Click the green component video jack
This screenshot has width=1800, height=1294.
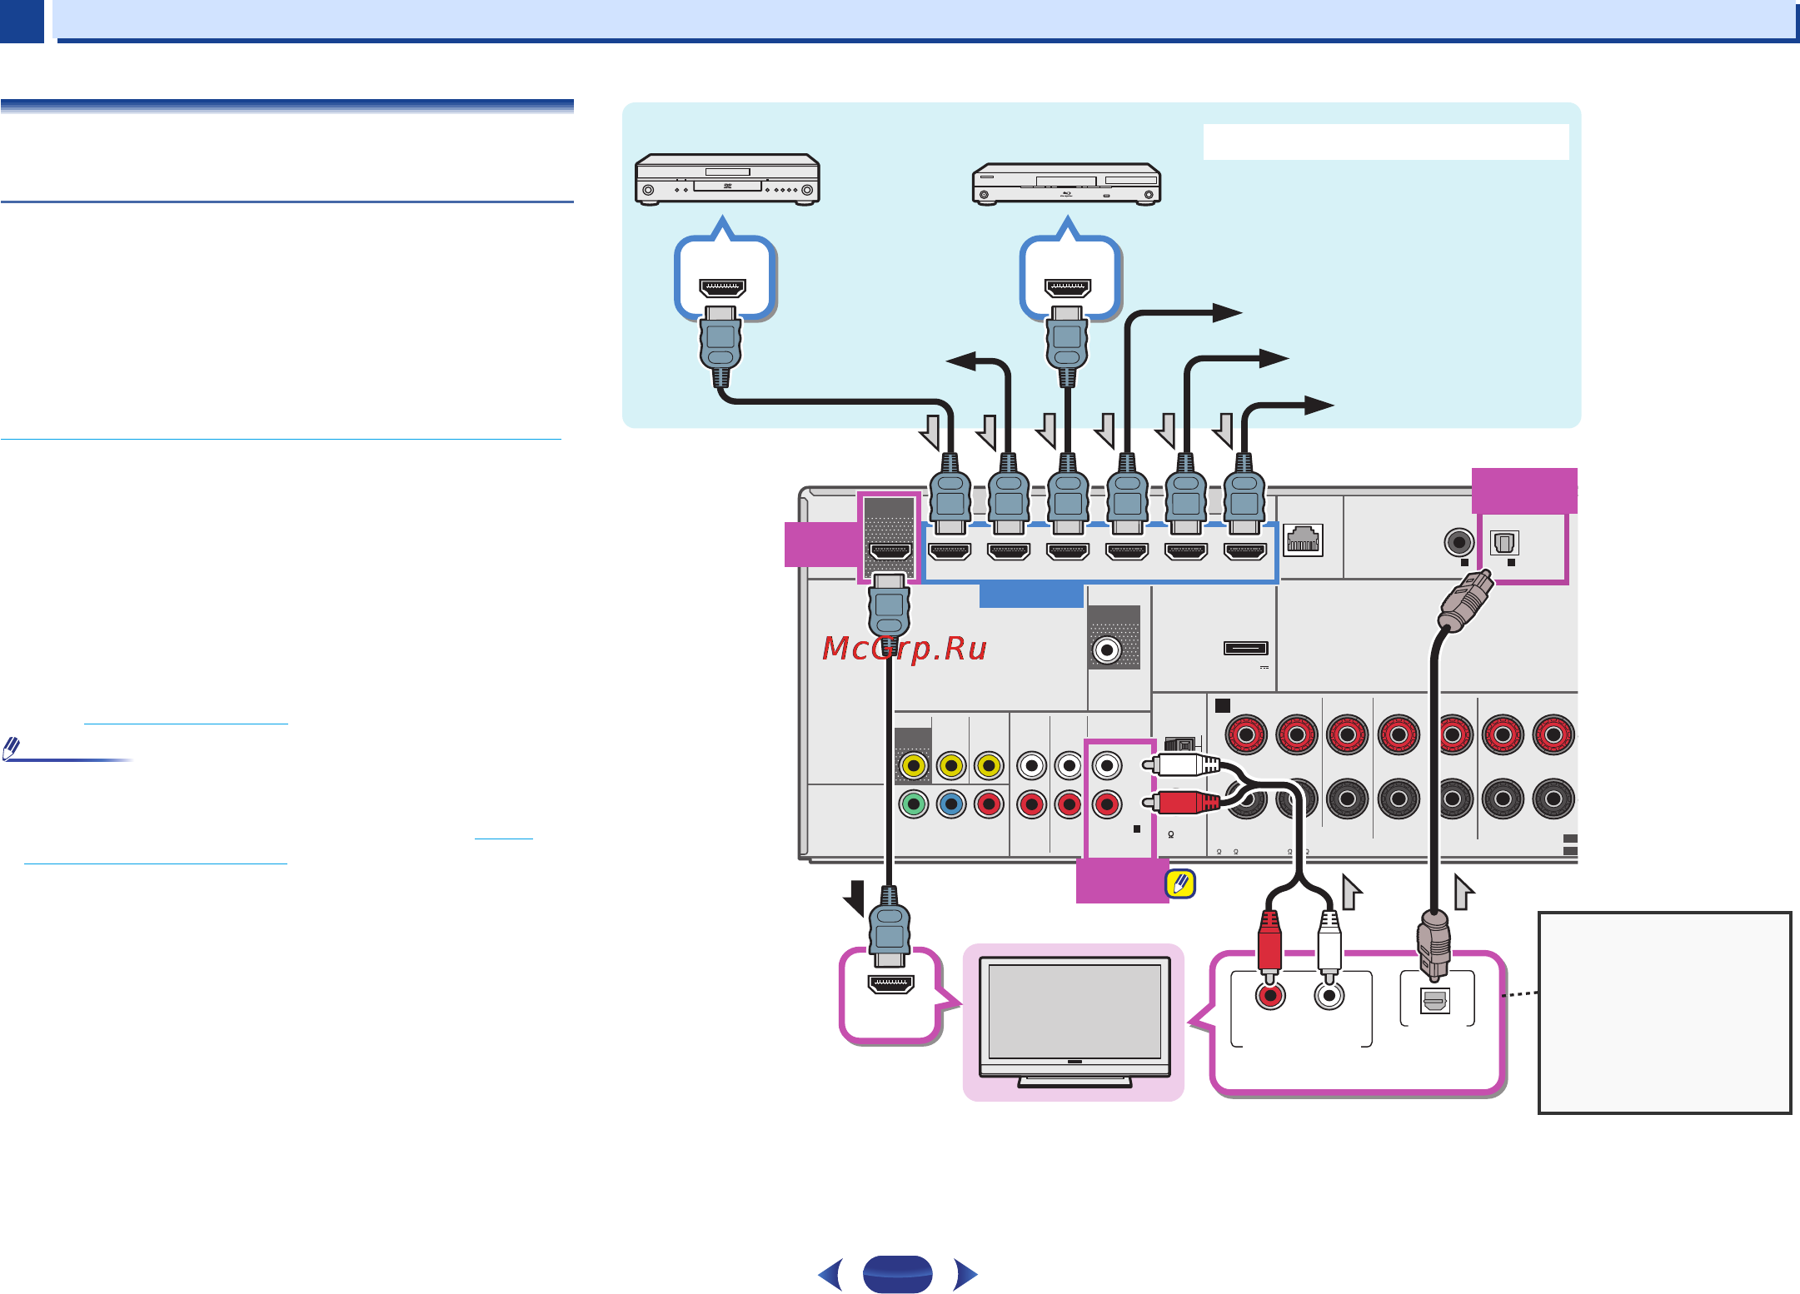pos(914,804)
